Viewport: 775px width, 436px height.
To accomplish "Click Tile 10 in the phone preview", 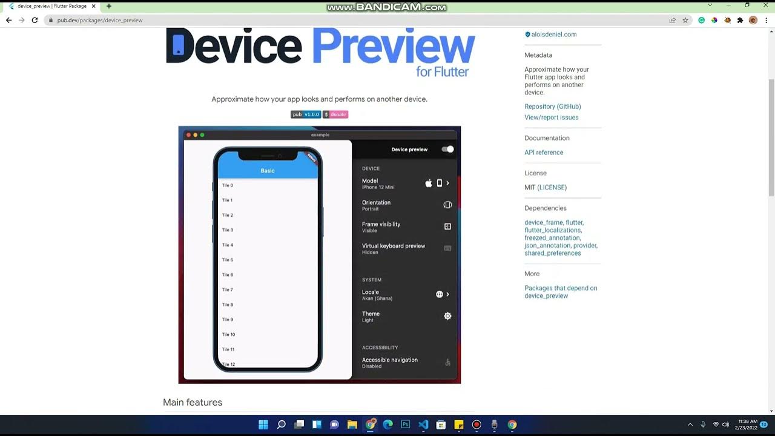I will pos(228,334).
